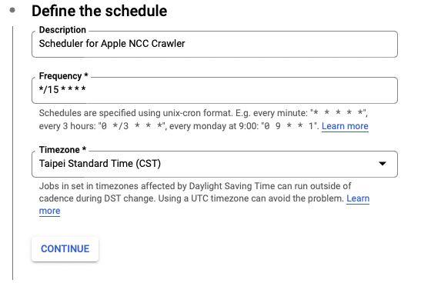Viewport: 421px width, 283px height.
Task: Click the every monday at 9:00 cron example
Action: click(244, 126)
